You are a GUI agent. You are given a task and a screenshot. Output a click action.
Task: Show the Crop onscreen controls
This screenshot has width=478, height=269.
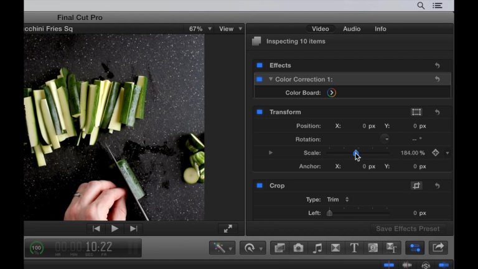tap(416, 186)
